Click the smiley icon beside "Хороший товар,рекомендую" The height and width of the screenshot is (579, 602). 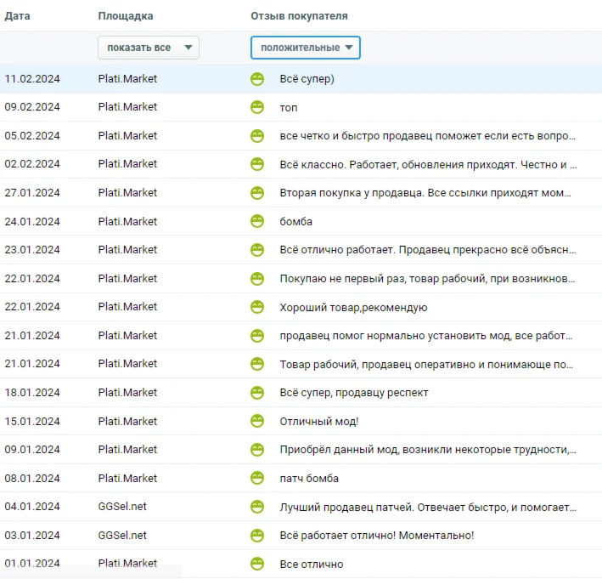(x=257, y=307)
